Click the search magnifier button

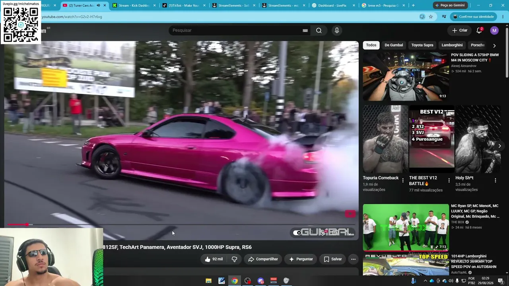pyautogui.click(x=319, y=30)
